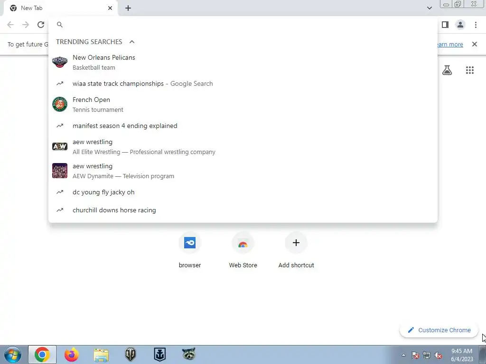Show hidden tray icons arrow
Image resolution: width=486 pixels, height=364 pixels.
[x=403, y=355]
